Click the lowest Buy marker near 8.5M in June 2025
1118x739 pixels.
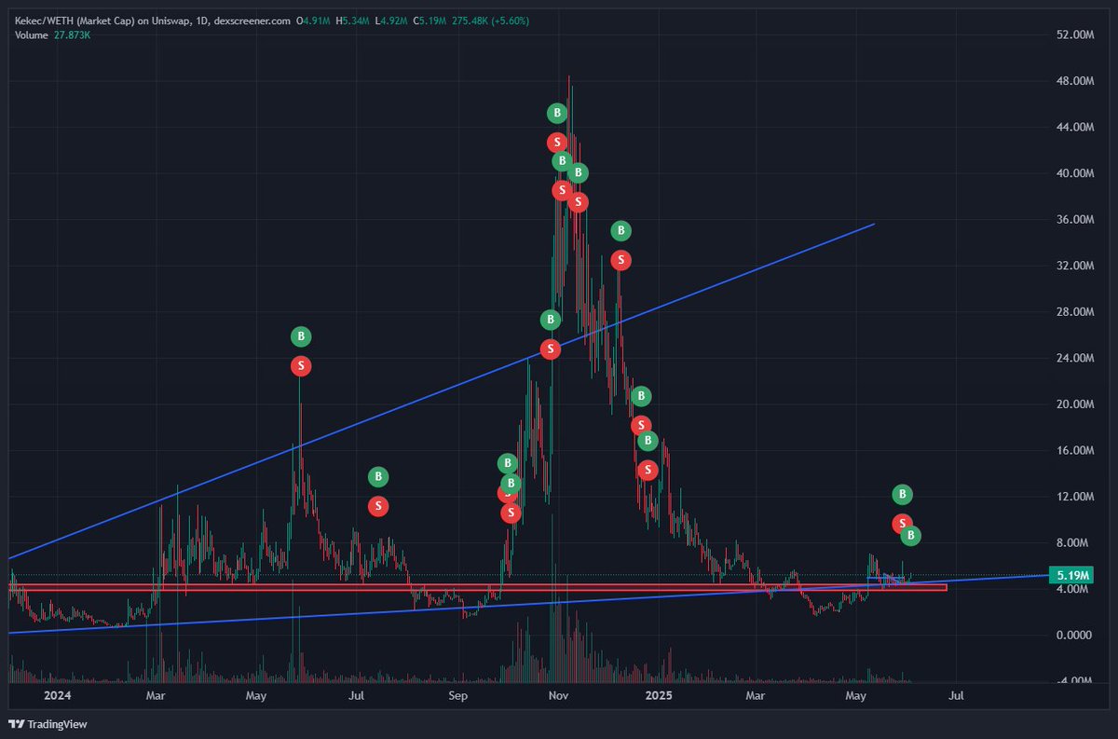912,535
